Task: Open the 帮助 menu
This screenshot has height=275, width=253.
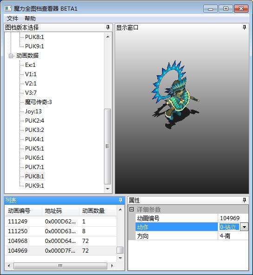Action: (30, 18)
